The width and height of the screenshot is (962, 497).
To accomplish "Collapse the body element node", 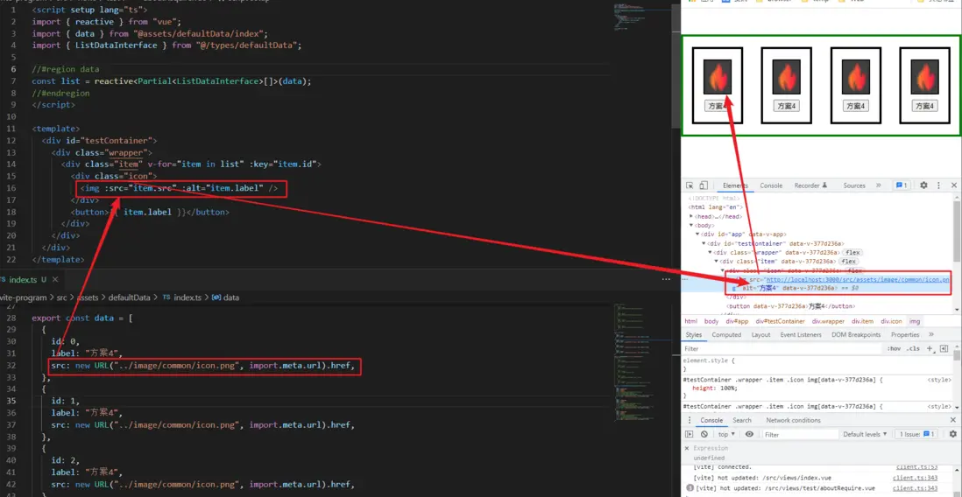I will tap(691, 226).
